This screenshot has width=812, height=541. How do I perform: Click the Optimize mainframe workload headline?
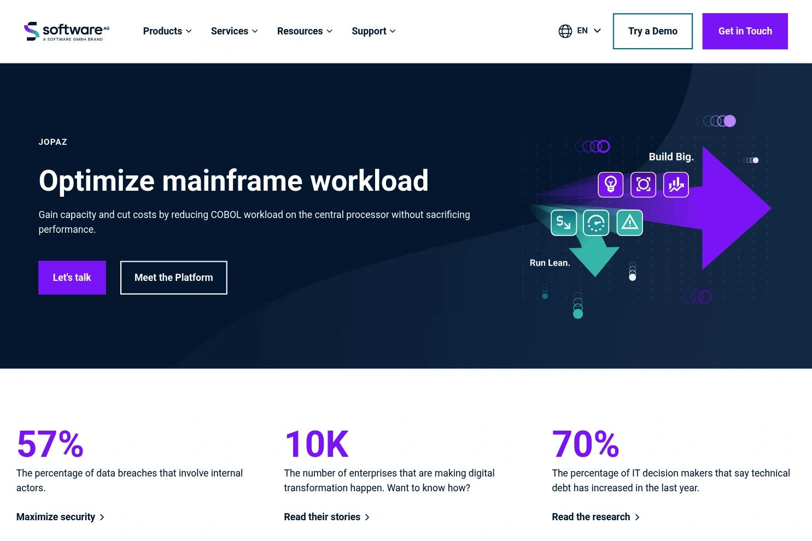[233, 180]
